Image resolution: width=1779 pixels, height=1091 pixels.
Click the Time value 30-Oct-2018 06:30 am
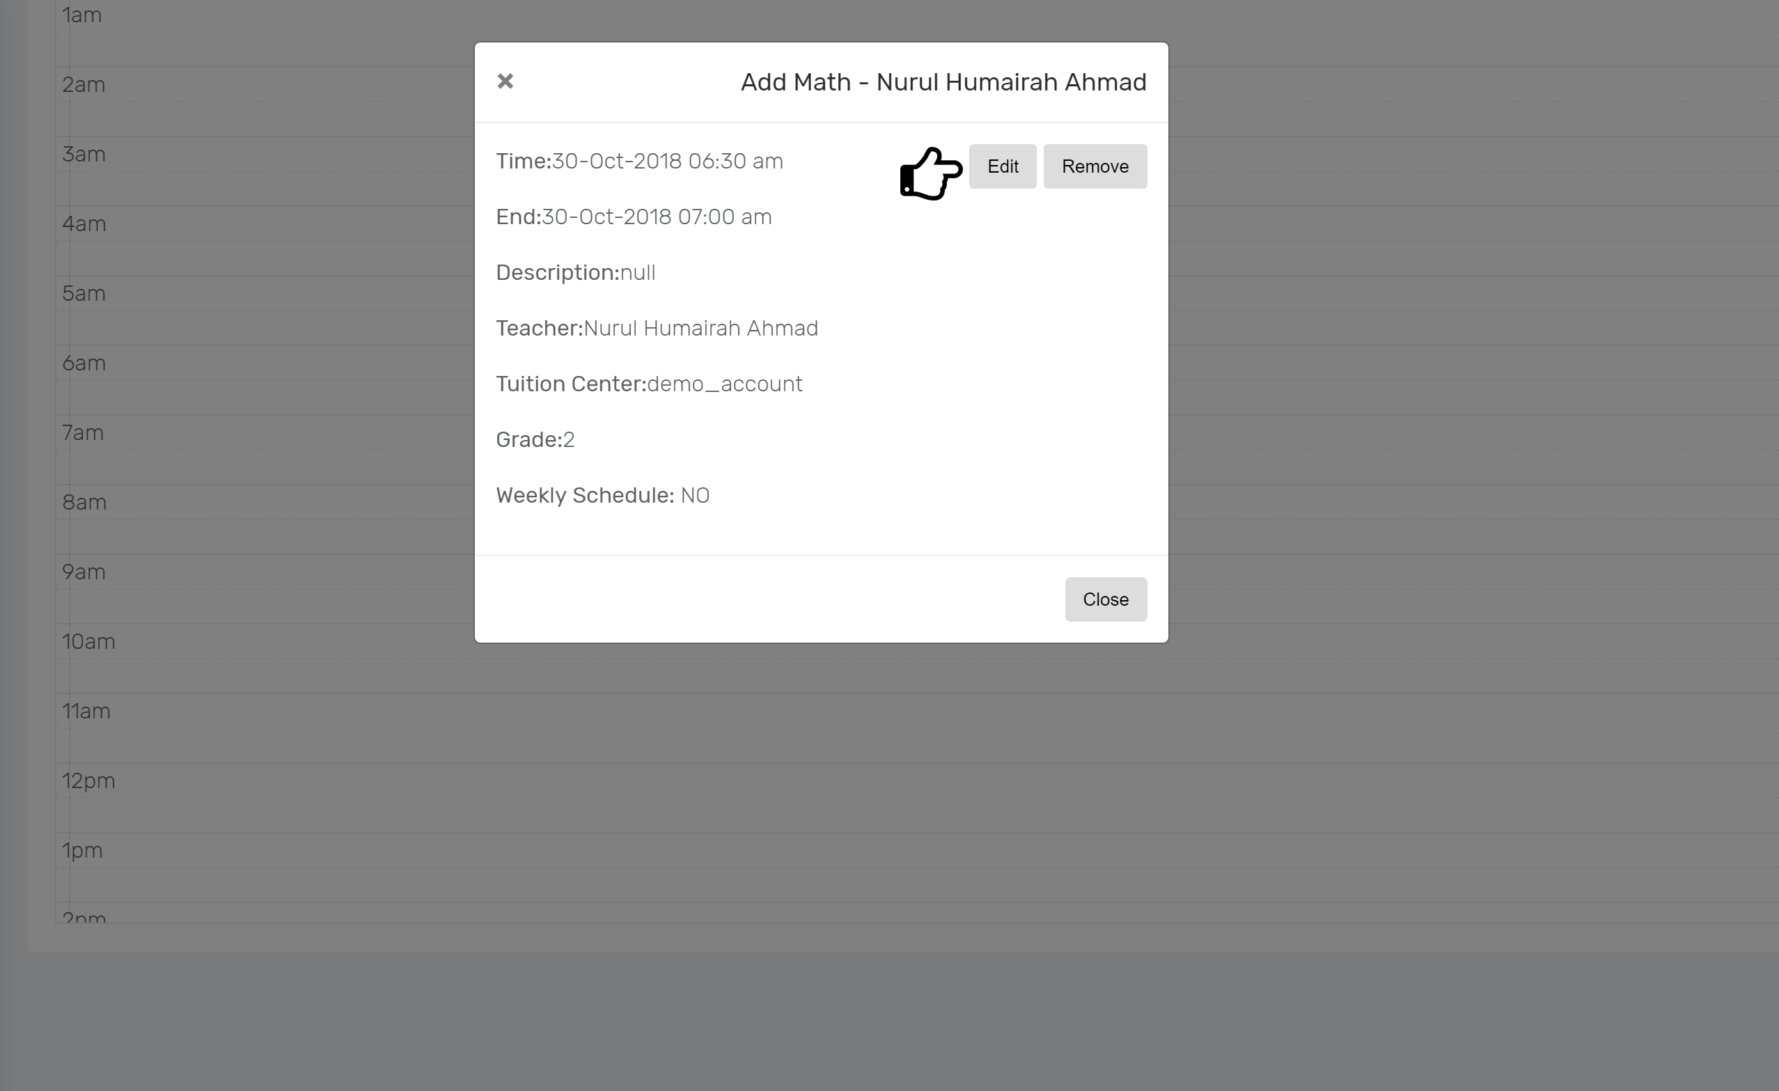[667, 161]
